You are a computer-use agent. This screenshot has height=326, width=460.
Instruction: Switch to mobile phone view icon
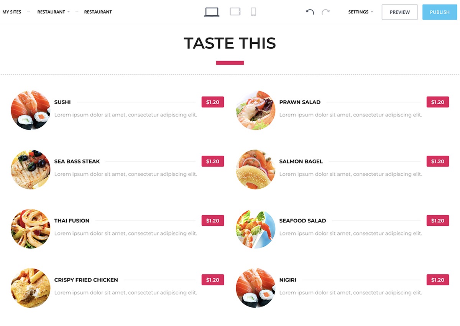click(x=253, y=12)
